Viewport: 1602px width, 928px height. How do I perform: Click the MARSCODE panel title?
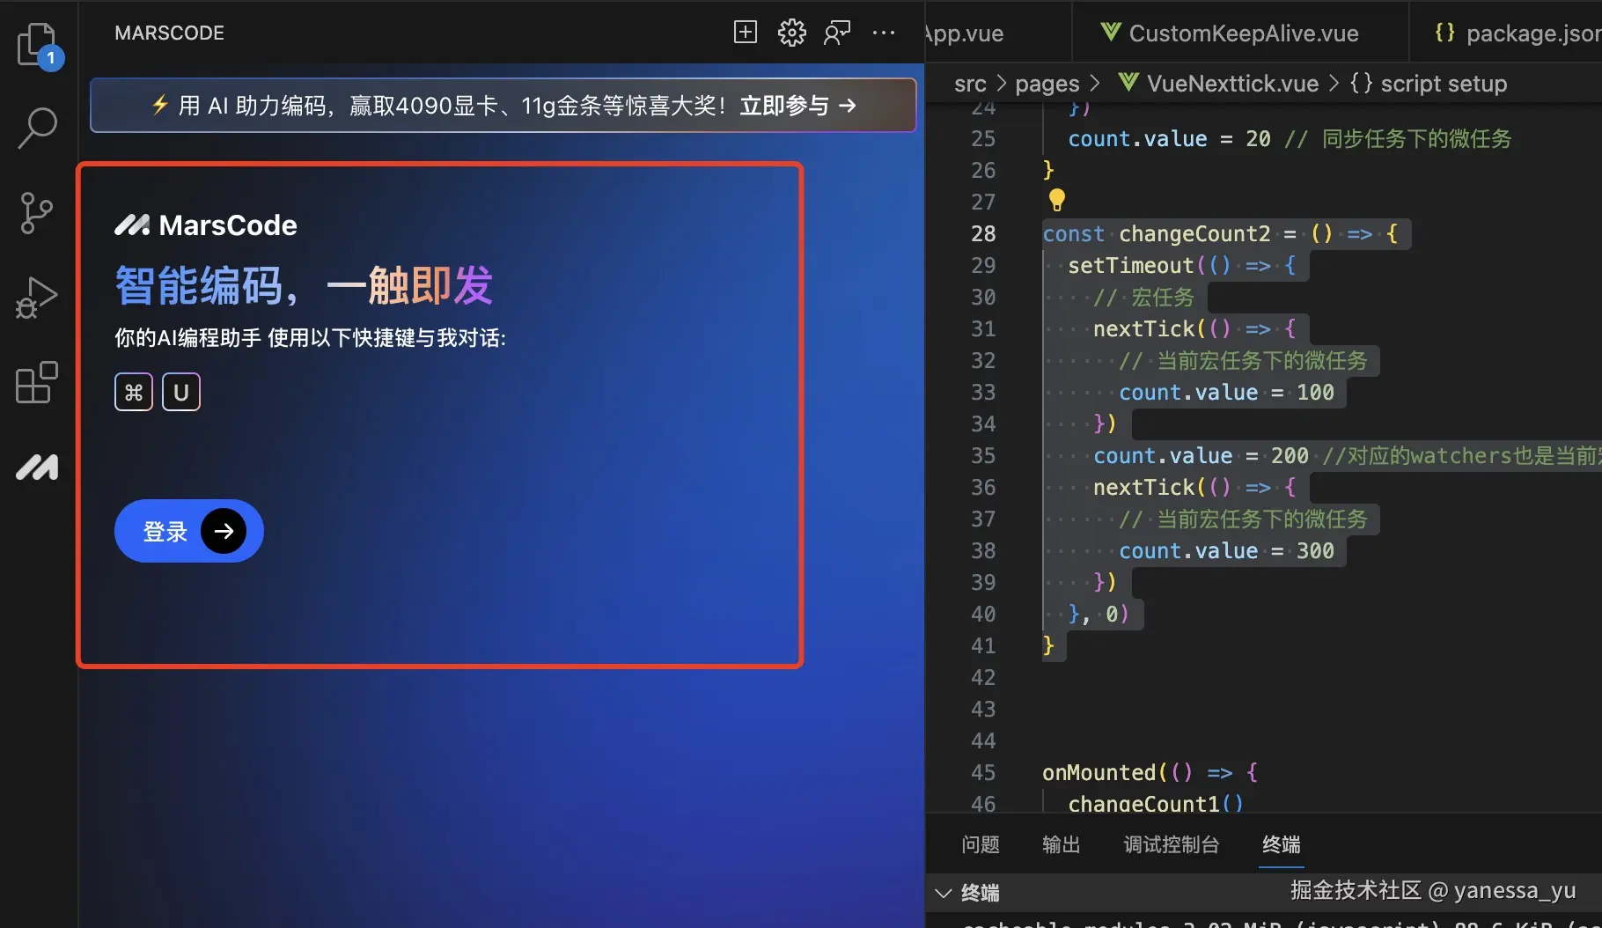click(x=170, y=33)
